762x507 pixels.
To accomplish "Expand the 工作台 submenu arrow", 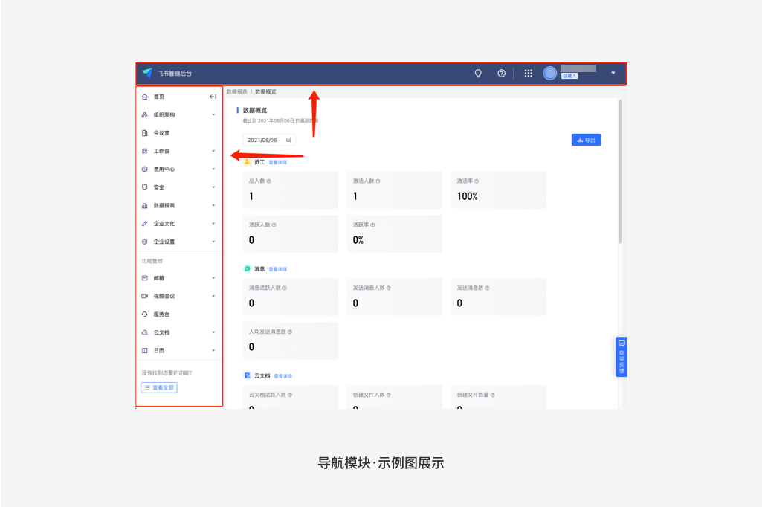I will 213,151.
